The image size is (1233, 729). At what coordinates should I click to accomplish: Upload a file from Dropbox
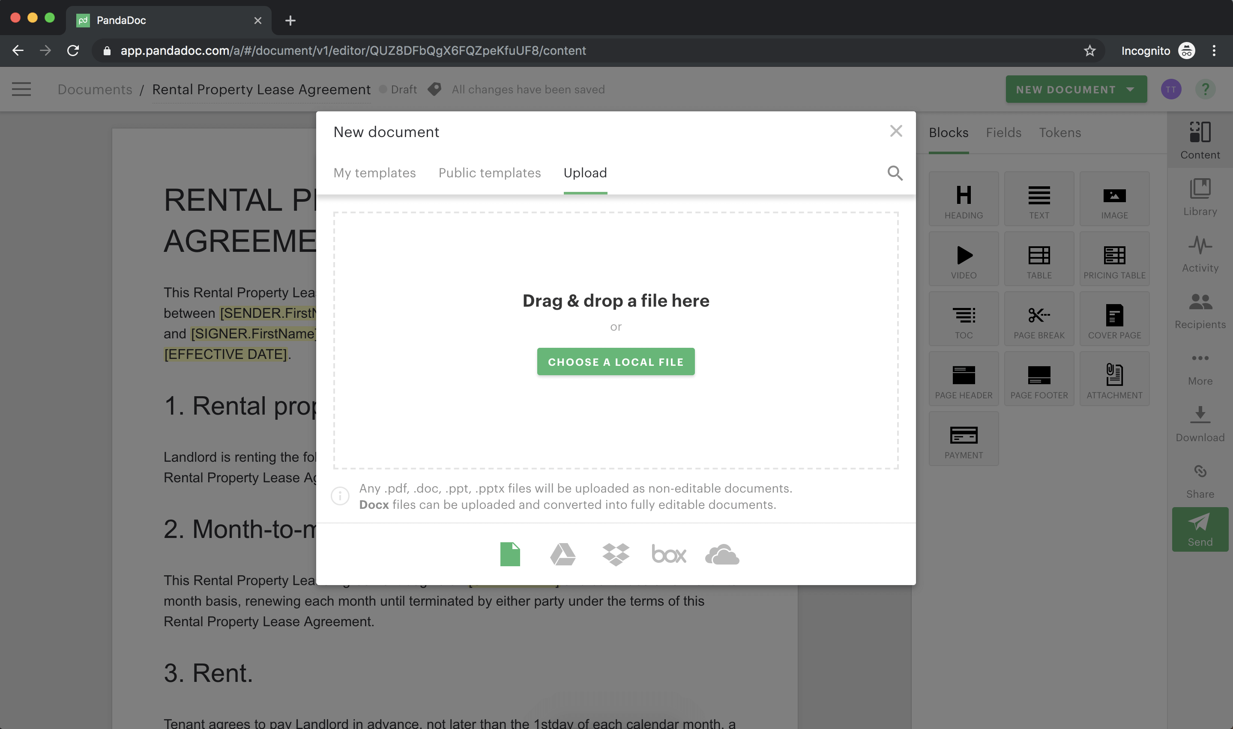pyautogui.click(x=616, y=554)
